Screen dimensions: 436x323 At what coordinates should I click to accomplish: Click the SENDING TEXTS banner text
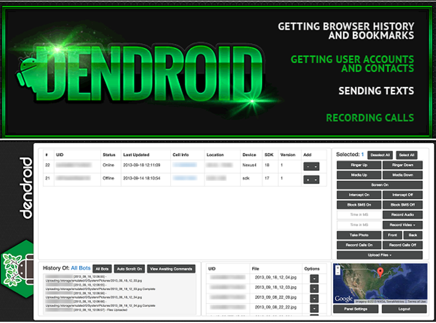376,90
